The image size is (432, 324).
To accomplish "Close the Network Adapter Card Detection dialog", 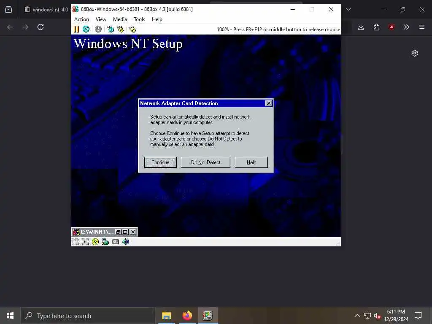I will pyautogui.click(x=269, y=103).
